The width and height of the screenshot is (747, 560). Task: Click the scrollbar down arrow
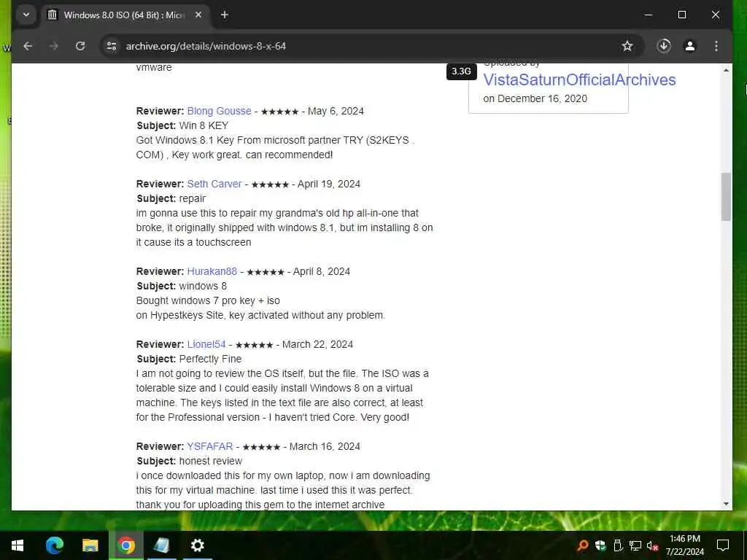pos(726,504)
